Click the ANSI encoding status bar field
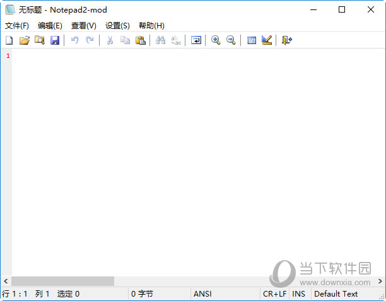This screenshot has height=301, width=386. point(225,293)
